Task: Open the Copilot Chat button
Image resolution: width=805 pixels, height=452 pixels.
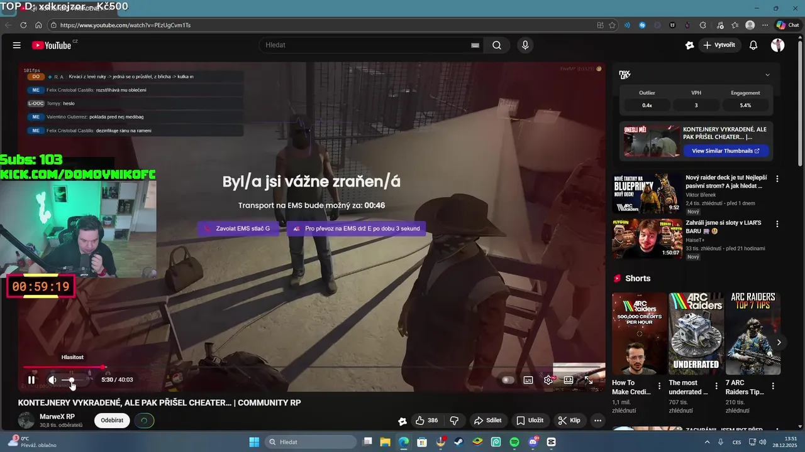Action: point(787,25)
